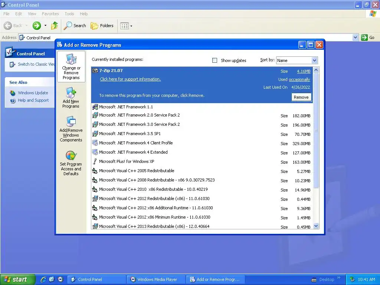Switch to Windows Media Player taskbar button
This screenshot has width=380, height=285.
[156, 279]
